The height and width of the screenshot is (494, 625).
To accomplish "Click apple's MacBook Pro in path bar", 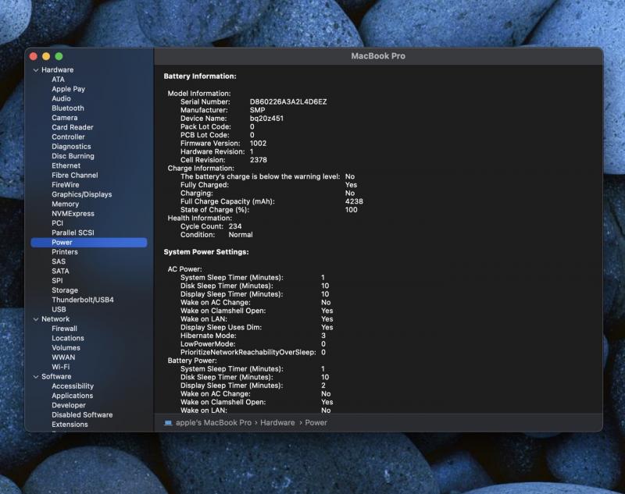I will [213, 423].
